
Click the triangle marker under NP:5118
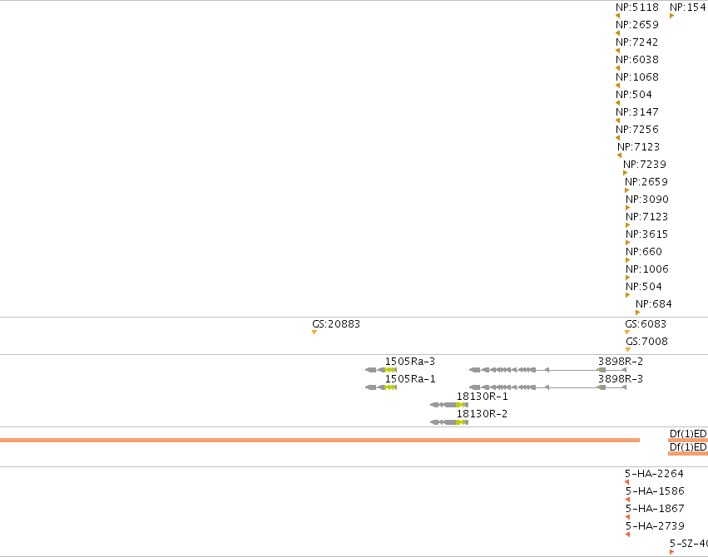pyautogui.click(x=617, y=16)
